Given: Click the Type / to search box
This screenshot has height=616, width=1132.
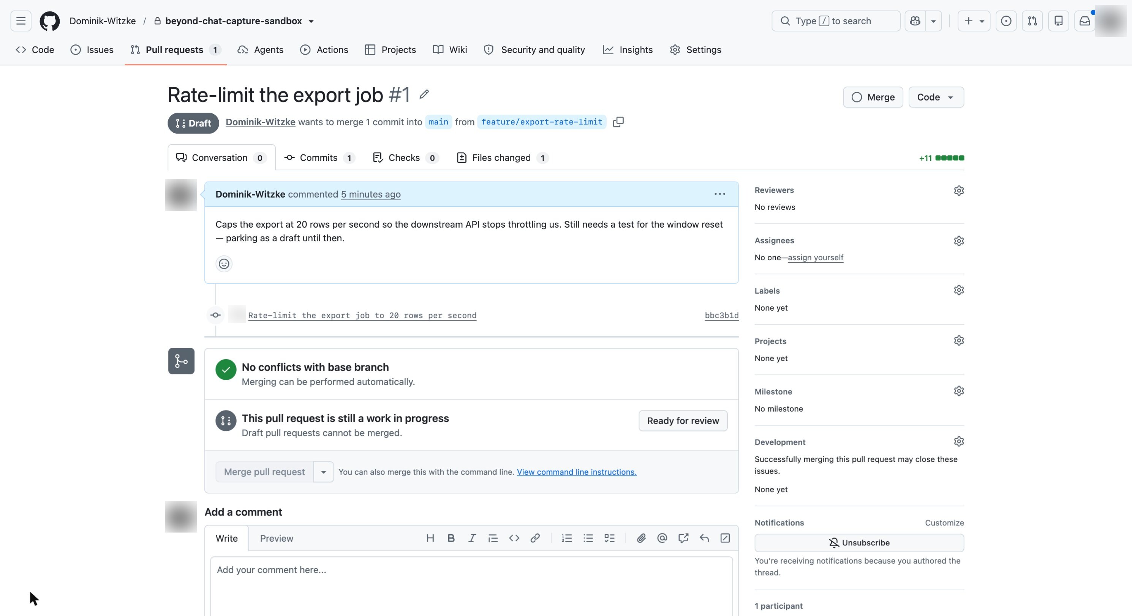Looking at the screenshot, I should [x=836, y=21].
